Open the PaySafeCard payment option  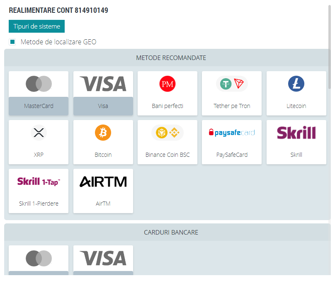tap(232, 142)
